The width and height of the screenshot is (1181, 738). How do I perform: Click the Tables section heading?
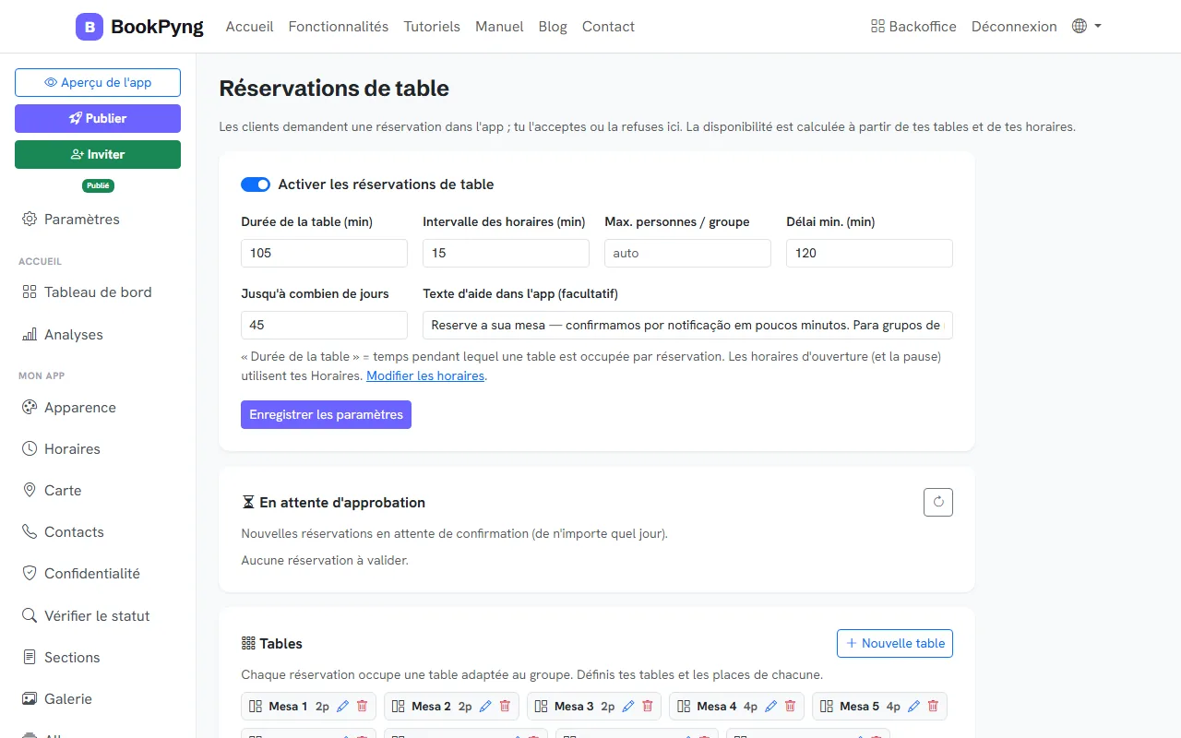pyautogui.click(x=272, y=643)
